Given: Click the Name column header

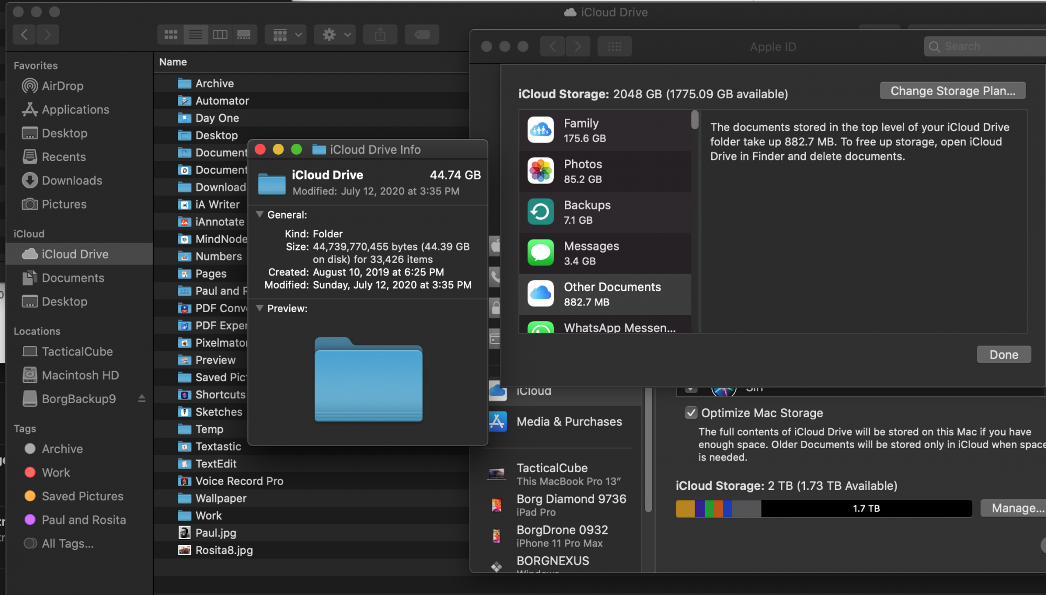Looking at the screenshot, I should point(173,62).
